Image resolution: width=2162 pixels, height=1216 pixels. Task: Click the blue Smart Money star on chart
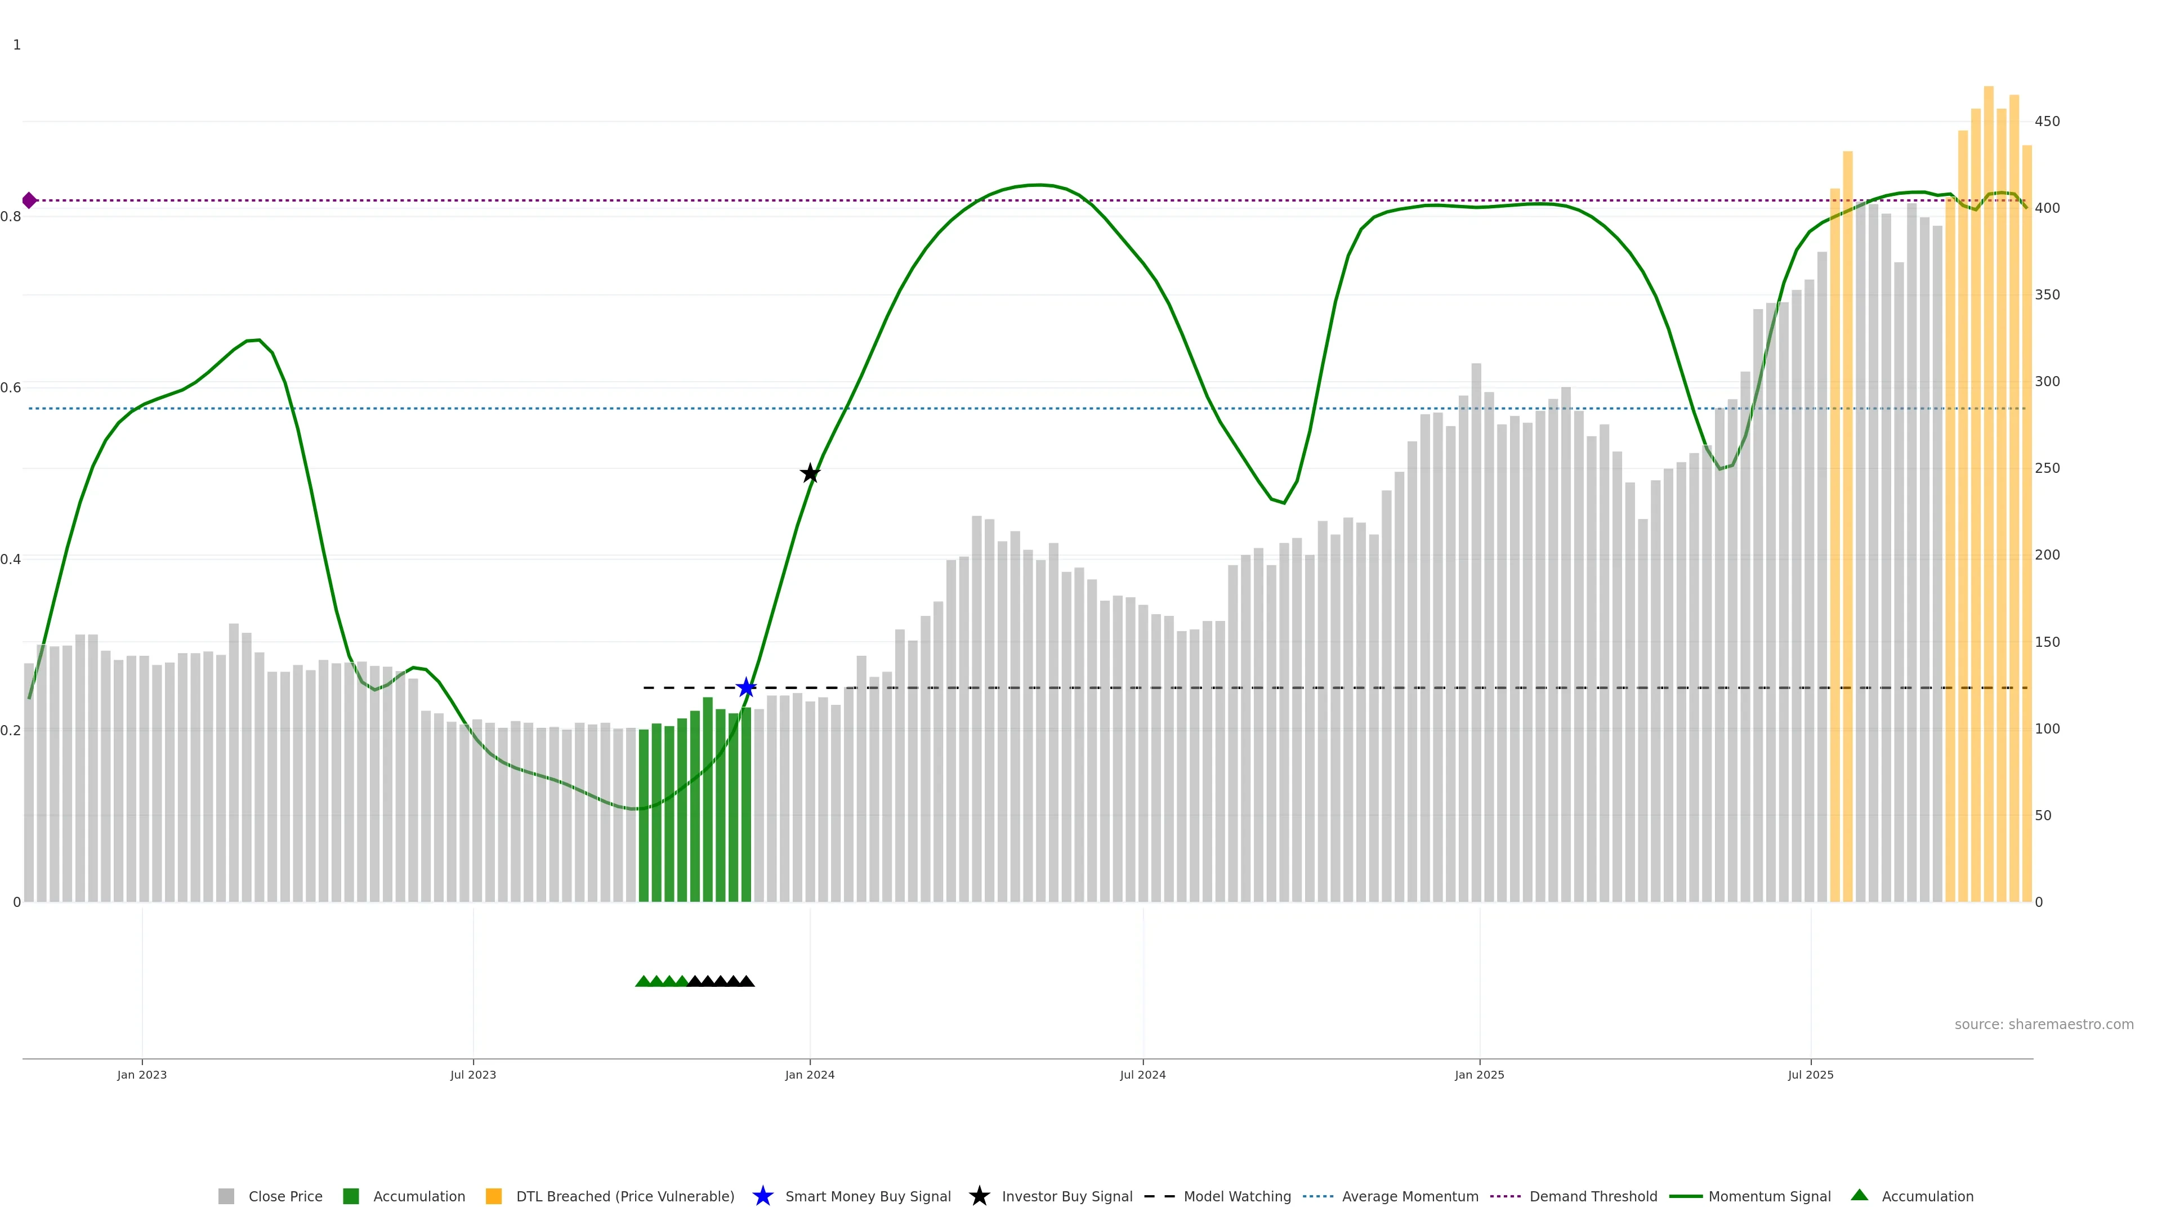746,688
